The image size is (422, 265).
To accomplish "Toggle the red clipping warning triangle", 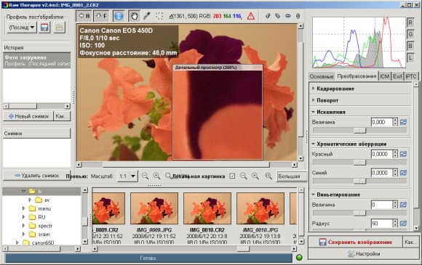I will click(x=250, y=16).
